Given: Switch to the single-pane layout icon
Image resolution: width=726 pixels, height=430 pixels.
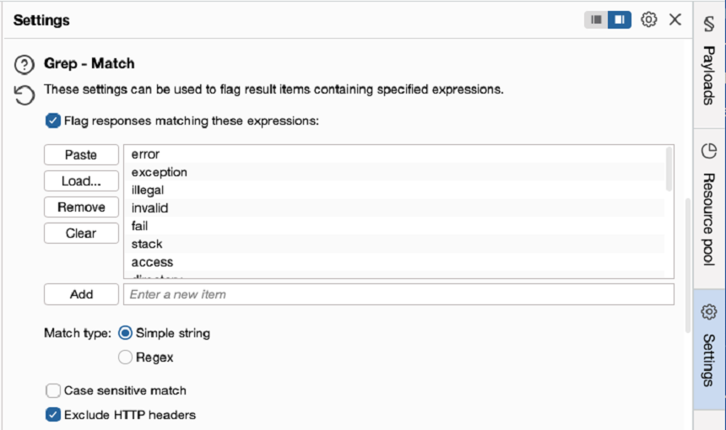Looking at the screenshot, I should [x=596, y=19].
